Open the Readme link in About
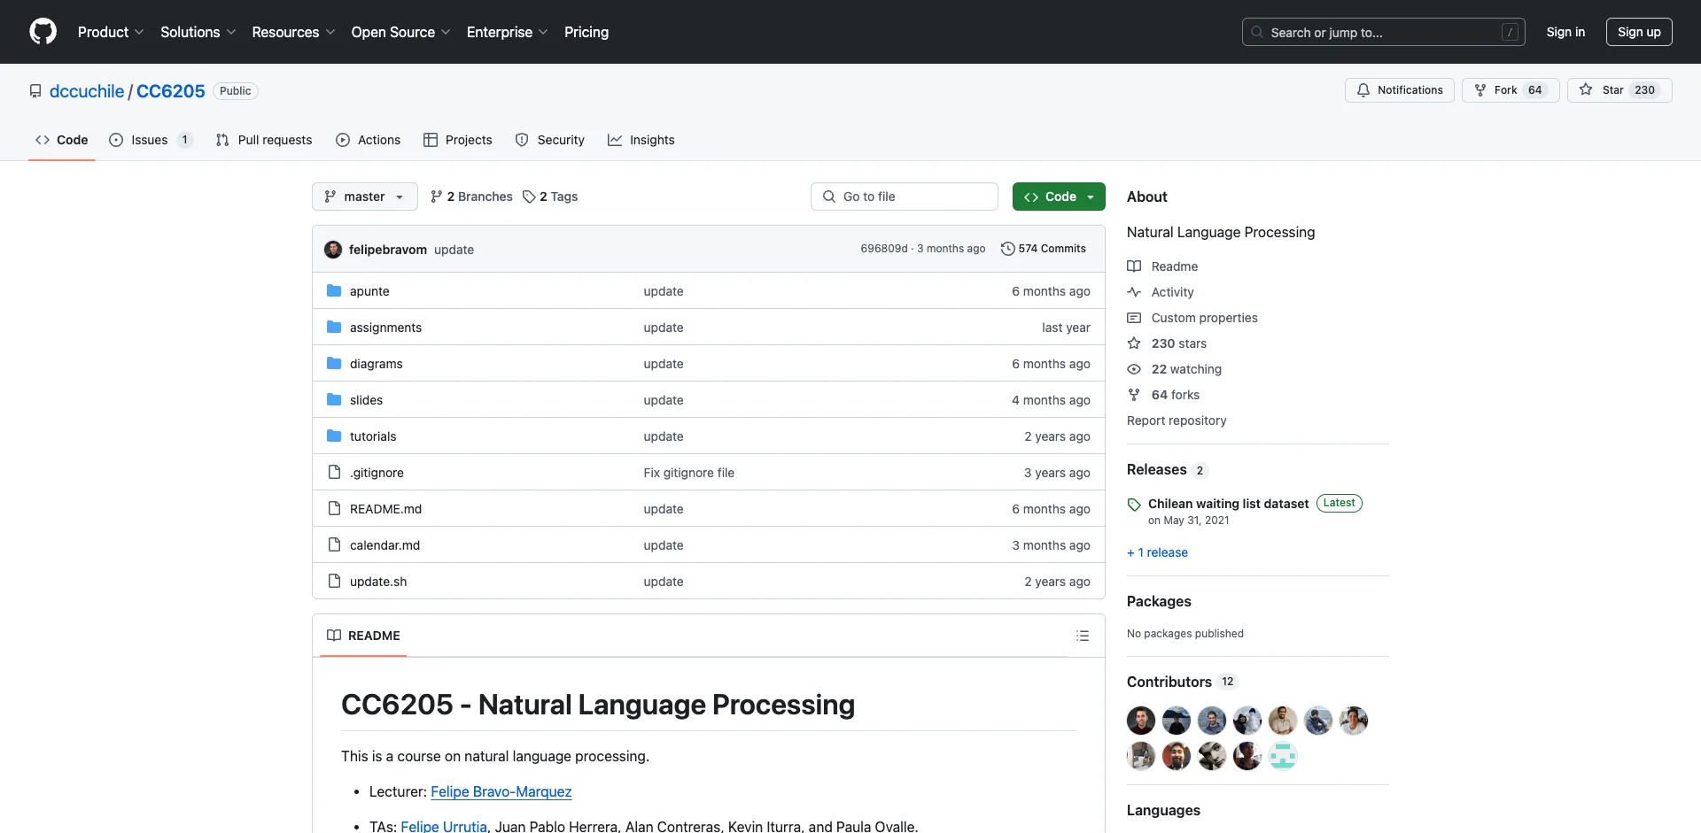The height and width of the screenshot is (833, 1701). click(1162, 266)
